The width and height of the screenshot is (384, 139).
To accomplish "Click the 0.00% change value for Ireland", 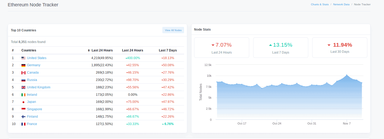I will click(133, 95).
